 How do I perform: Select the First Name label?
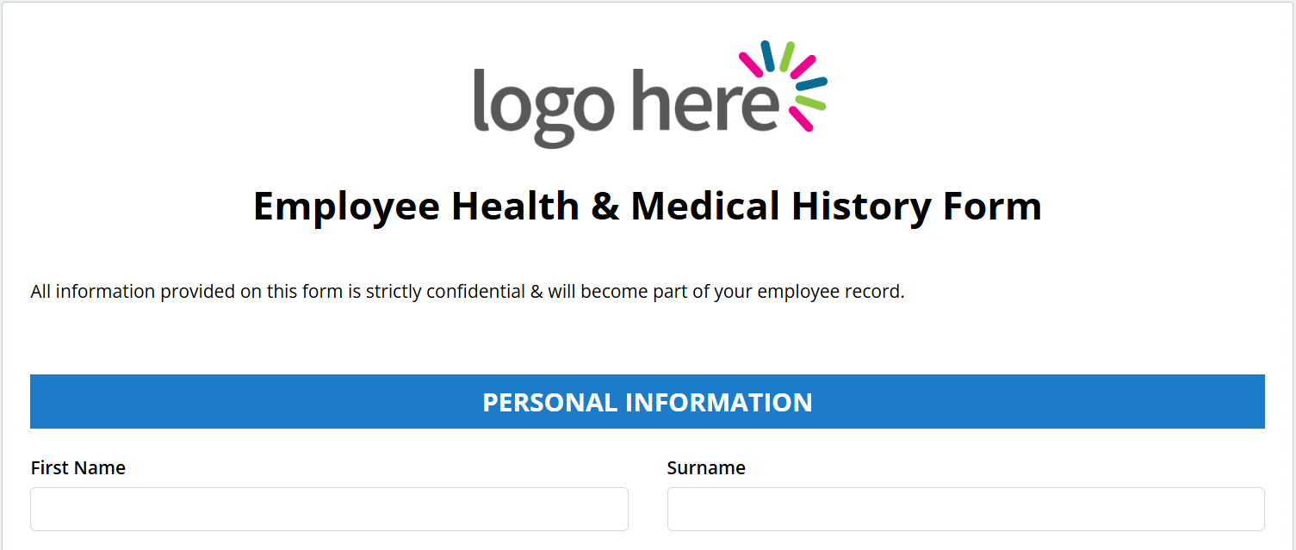point(78,467)
